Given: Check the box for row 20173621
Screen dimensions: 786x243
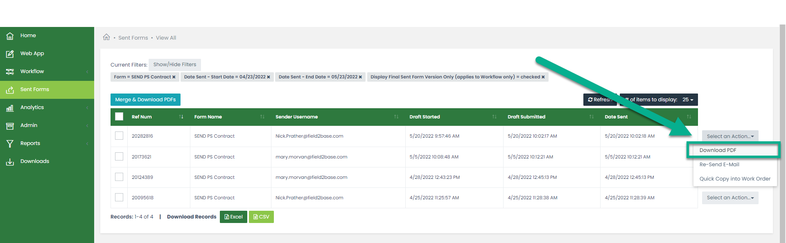Looking at the screenshot, I should click(x=119, y=156).
